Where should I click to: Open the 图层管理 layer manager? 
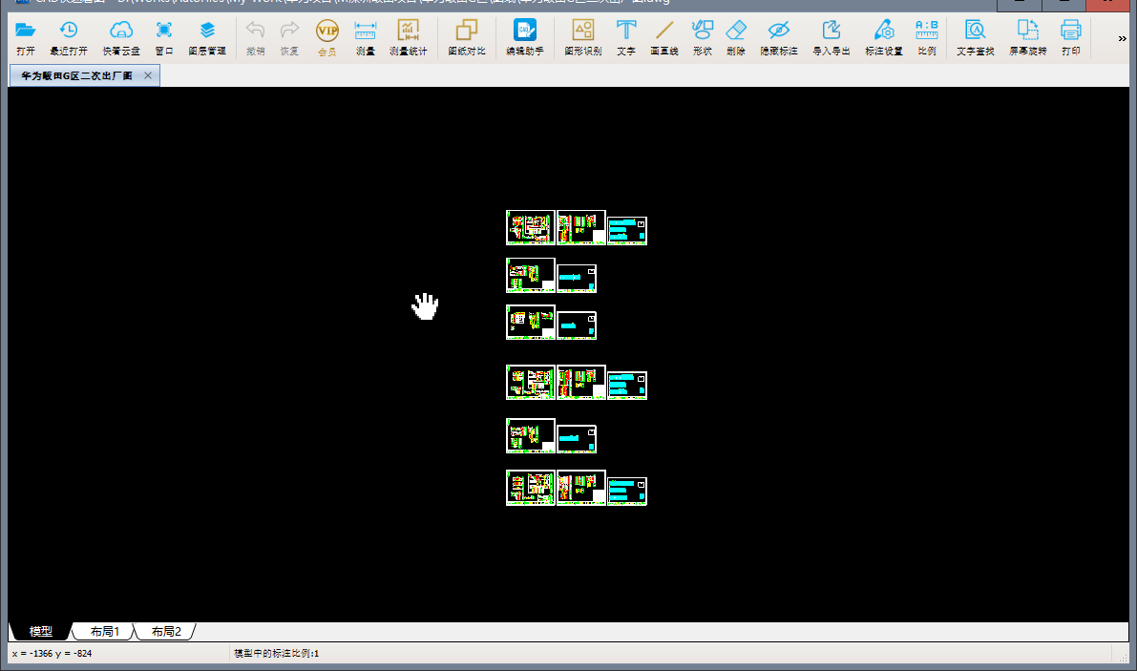(x=207, y=37)
